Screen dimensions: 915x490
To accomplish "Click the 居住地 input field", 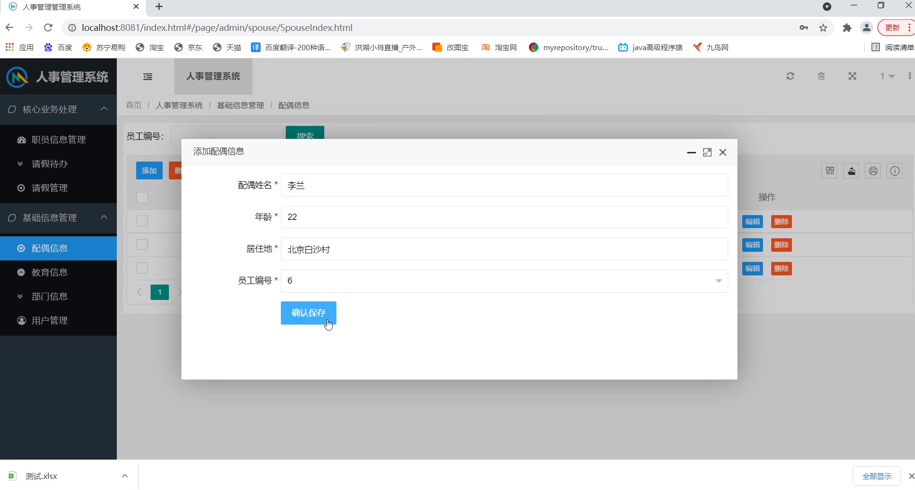I will click(504, 249).
